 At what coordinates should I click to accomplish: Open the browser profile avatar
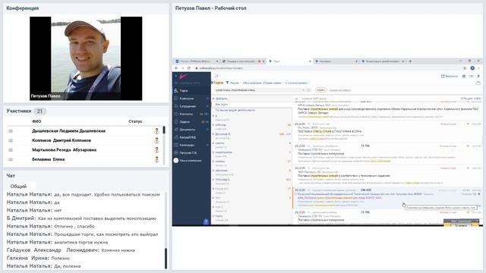472,68
